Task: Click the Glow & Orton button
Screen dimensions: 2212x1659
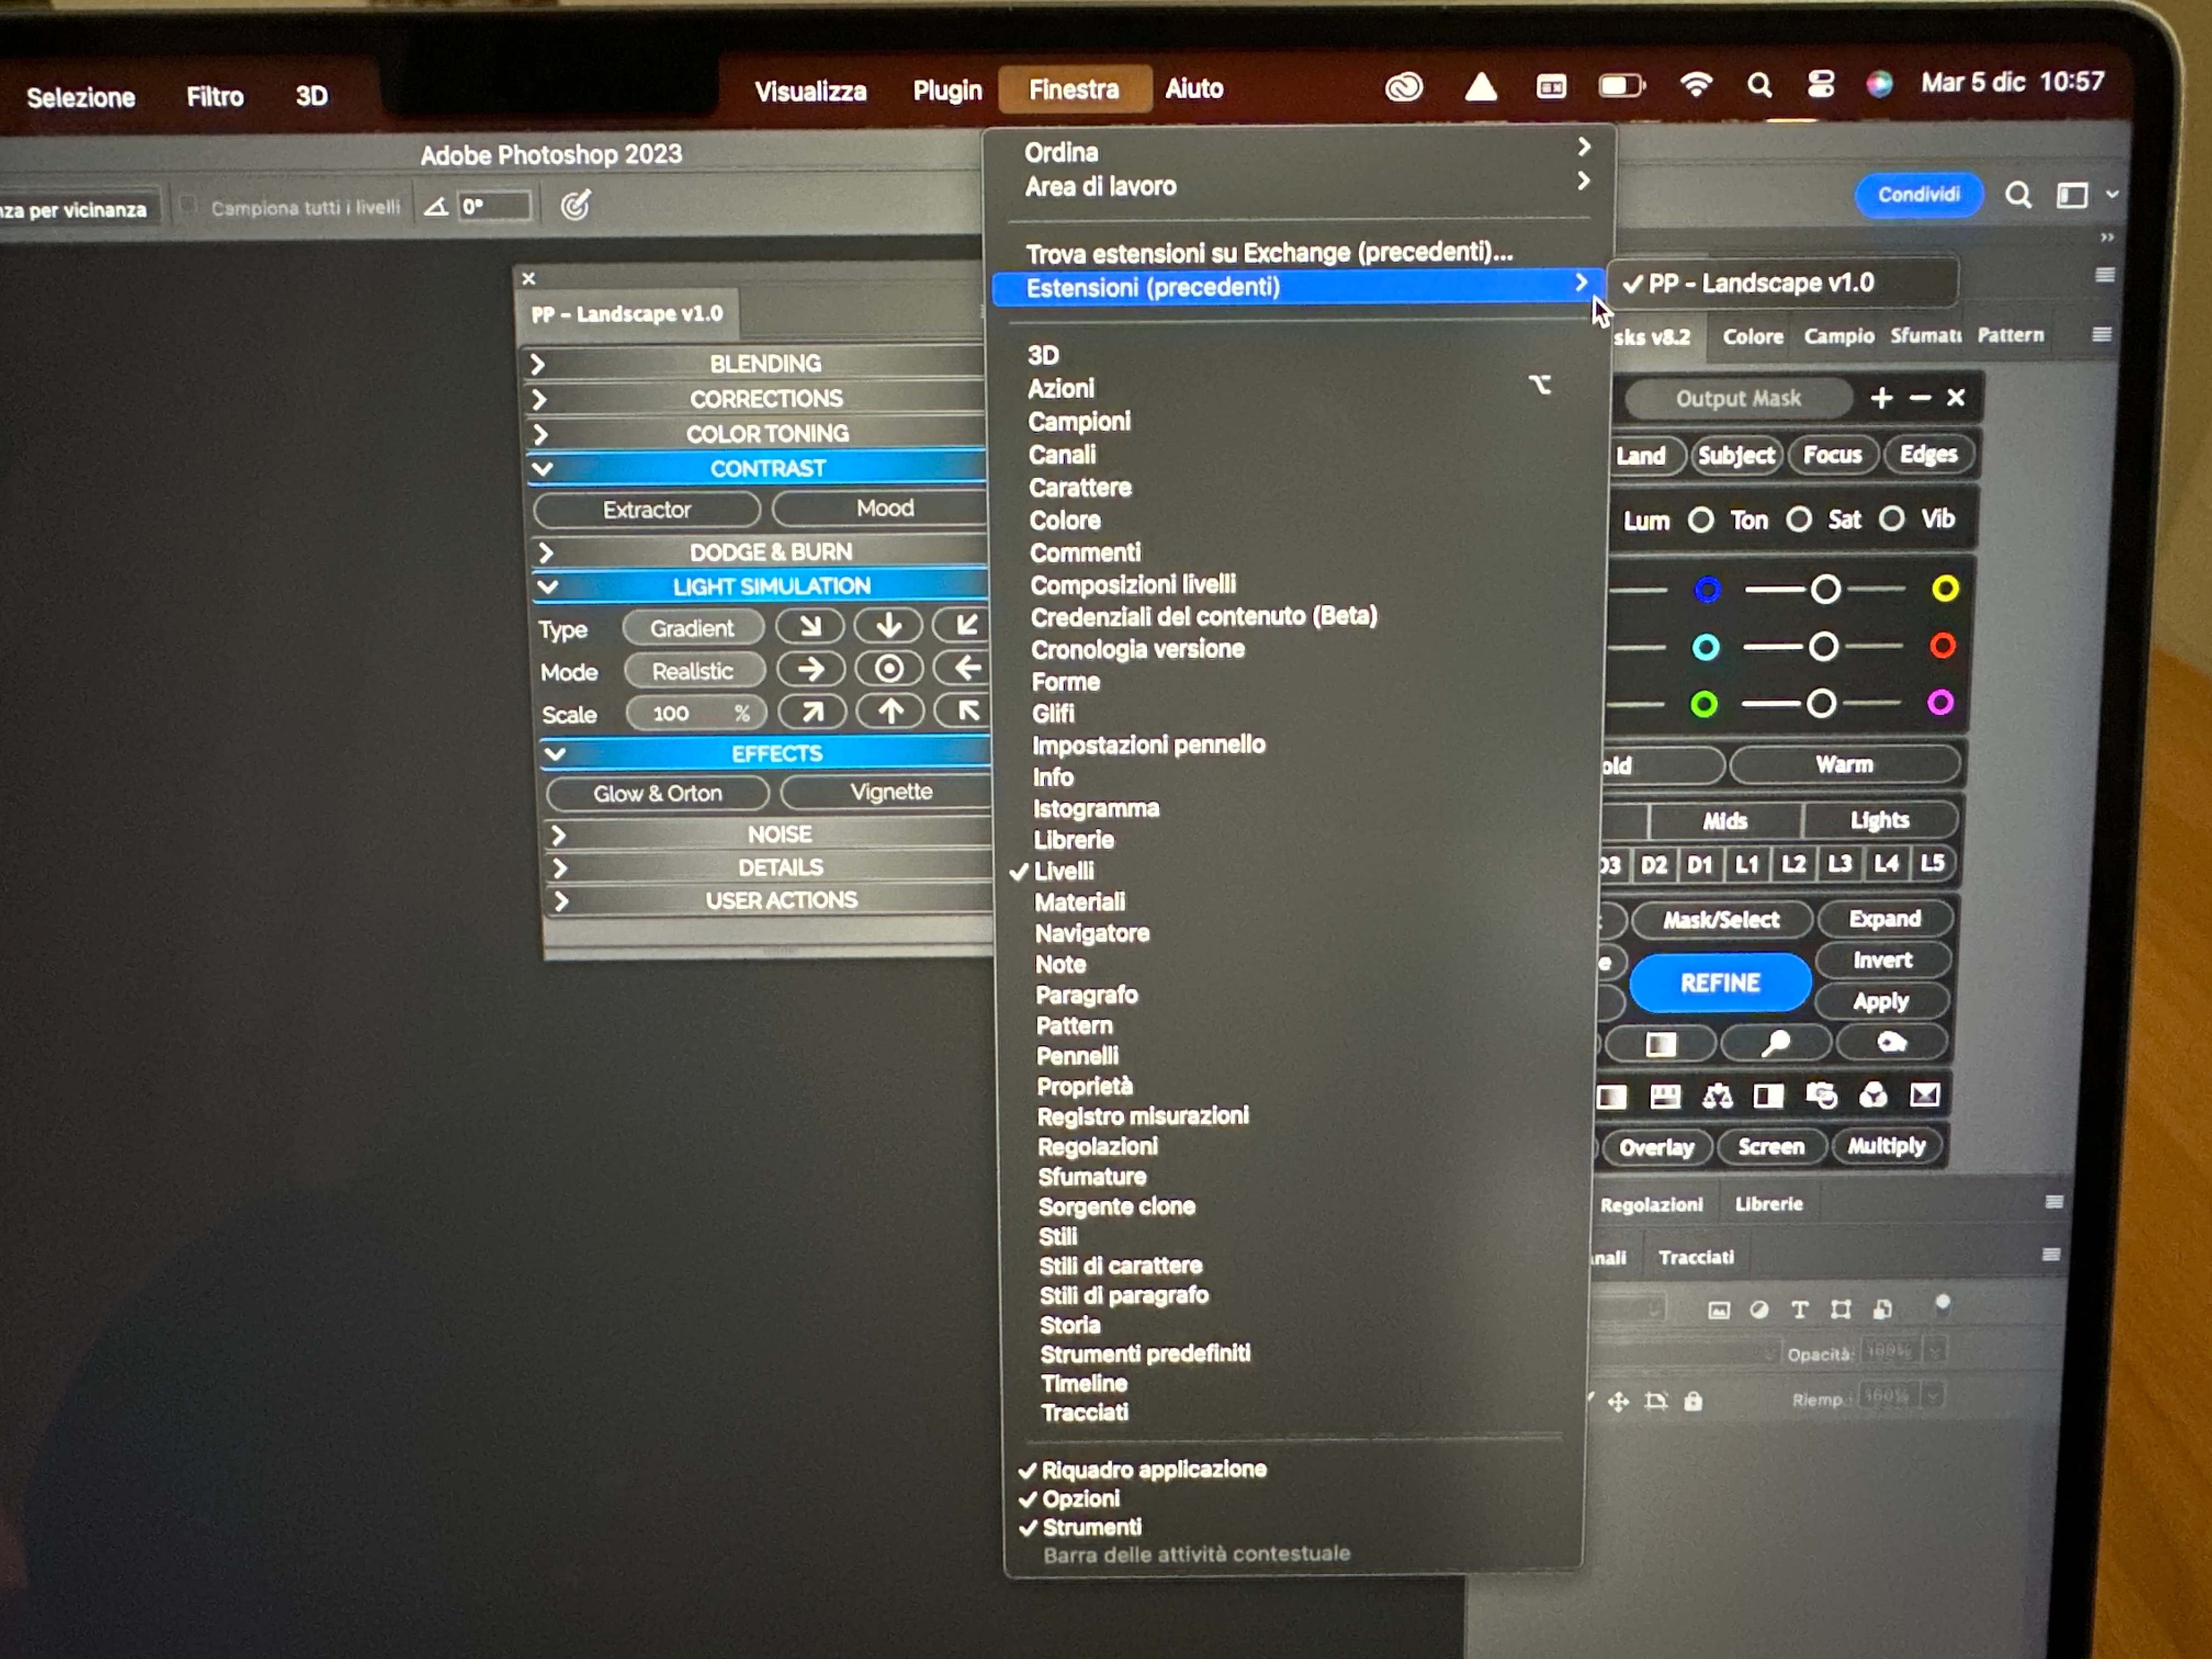Action: (657, 793)
